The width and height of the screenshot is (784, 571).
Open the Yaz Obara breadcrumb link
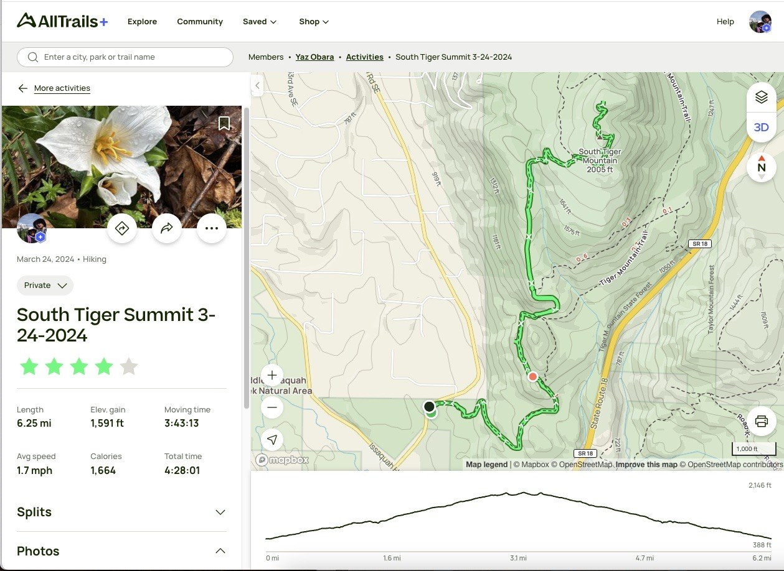314,57
